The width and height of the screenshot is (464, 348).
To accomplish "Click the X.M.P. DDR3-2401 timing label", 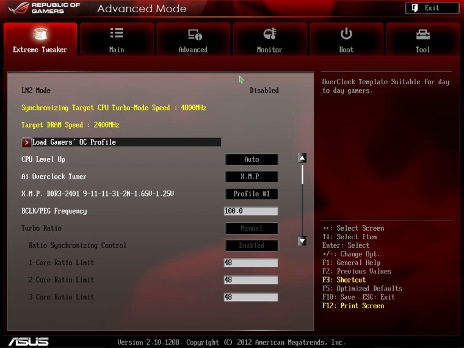I will pyautogui.click(x=97, y=194).
